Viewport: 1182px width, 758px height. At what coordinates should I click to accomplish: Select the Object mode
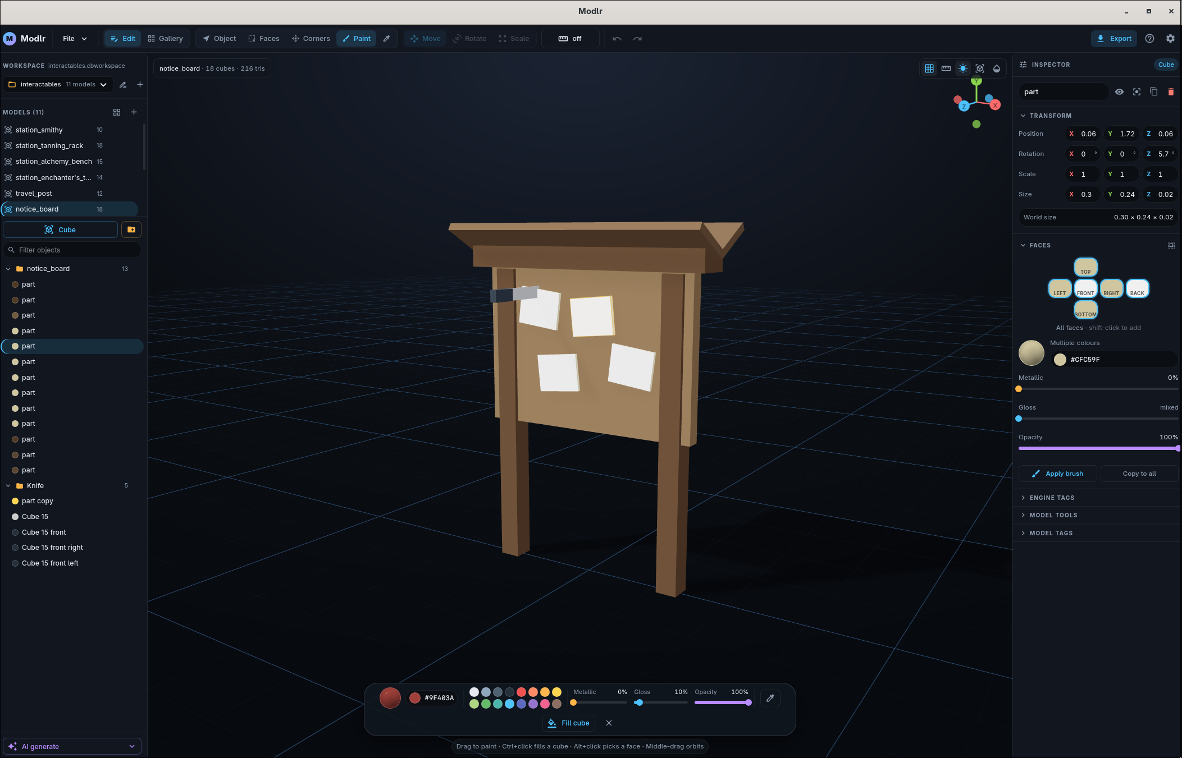(220, 39)
